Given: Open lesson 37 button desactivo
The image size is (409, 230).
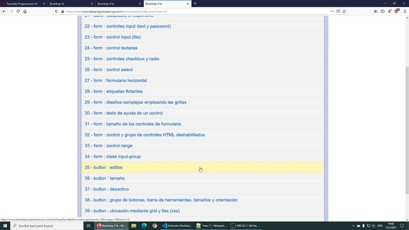Looking at the screenshot, I should click(x=107, y=189).
